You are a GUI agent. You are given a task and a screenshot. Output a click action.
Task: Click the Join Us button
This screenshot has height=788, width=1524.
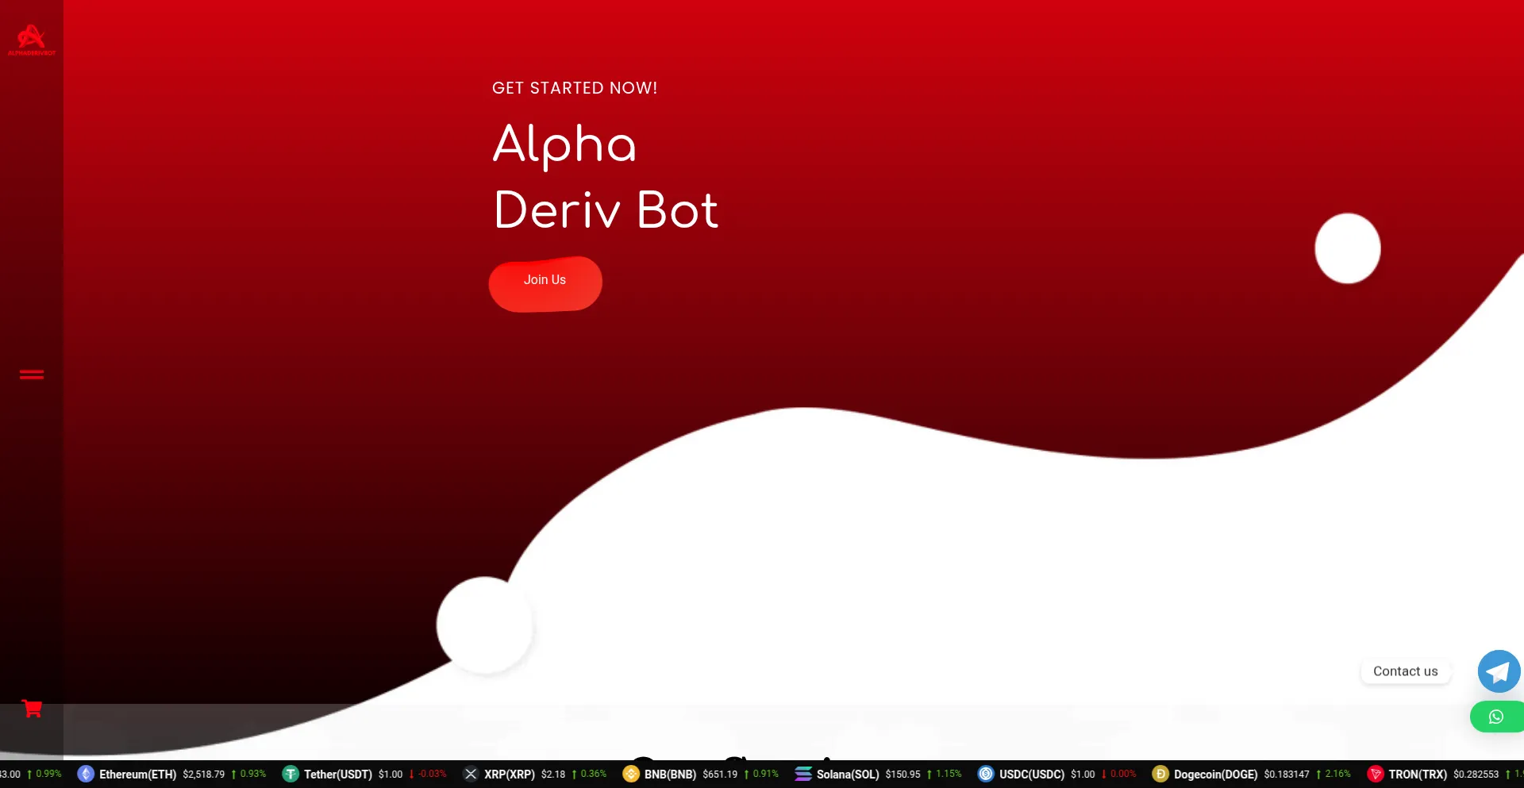545,283
